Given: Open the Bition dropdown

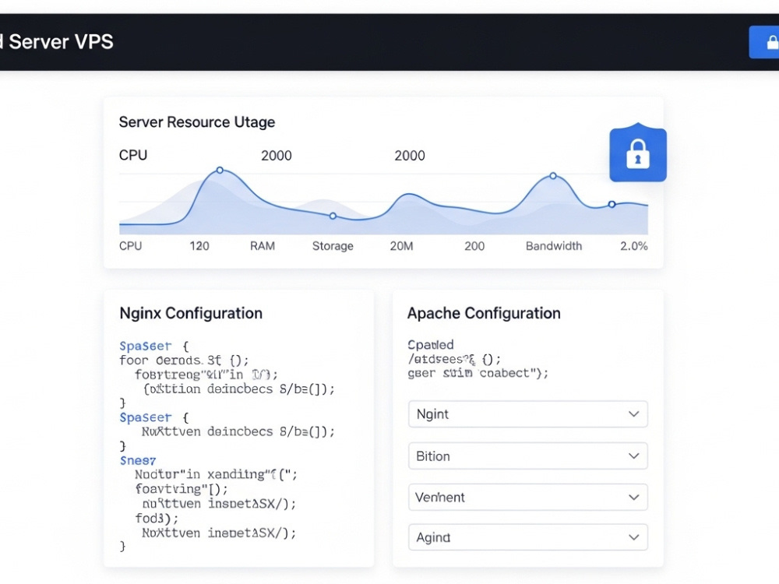Looking at the screenshot, I should point(527,456).
